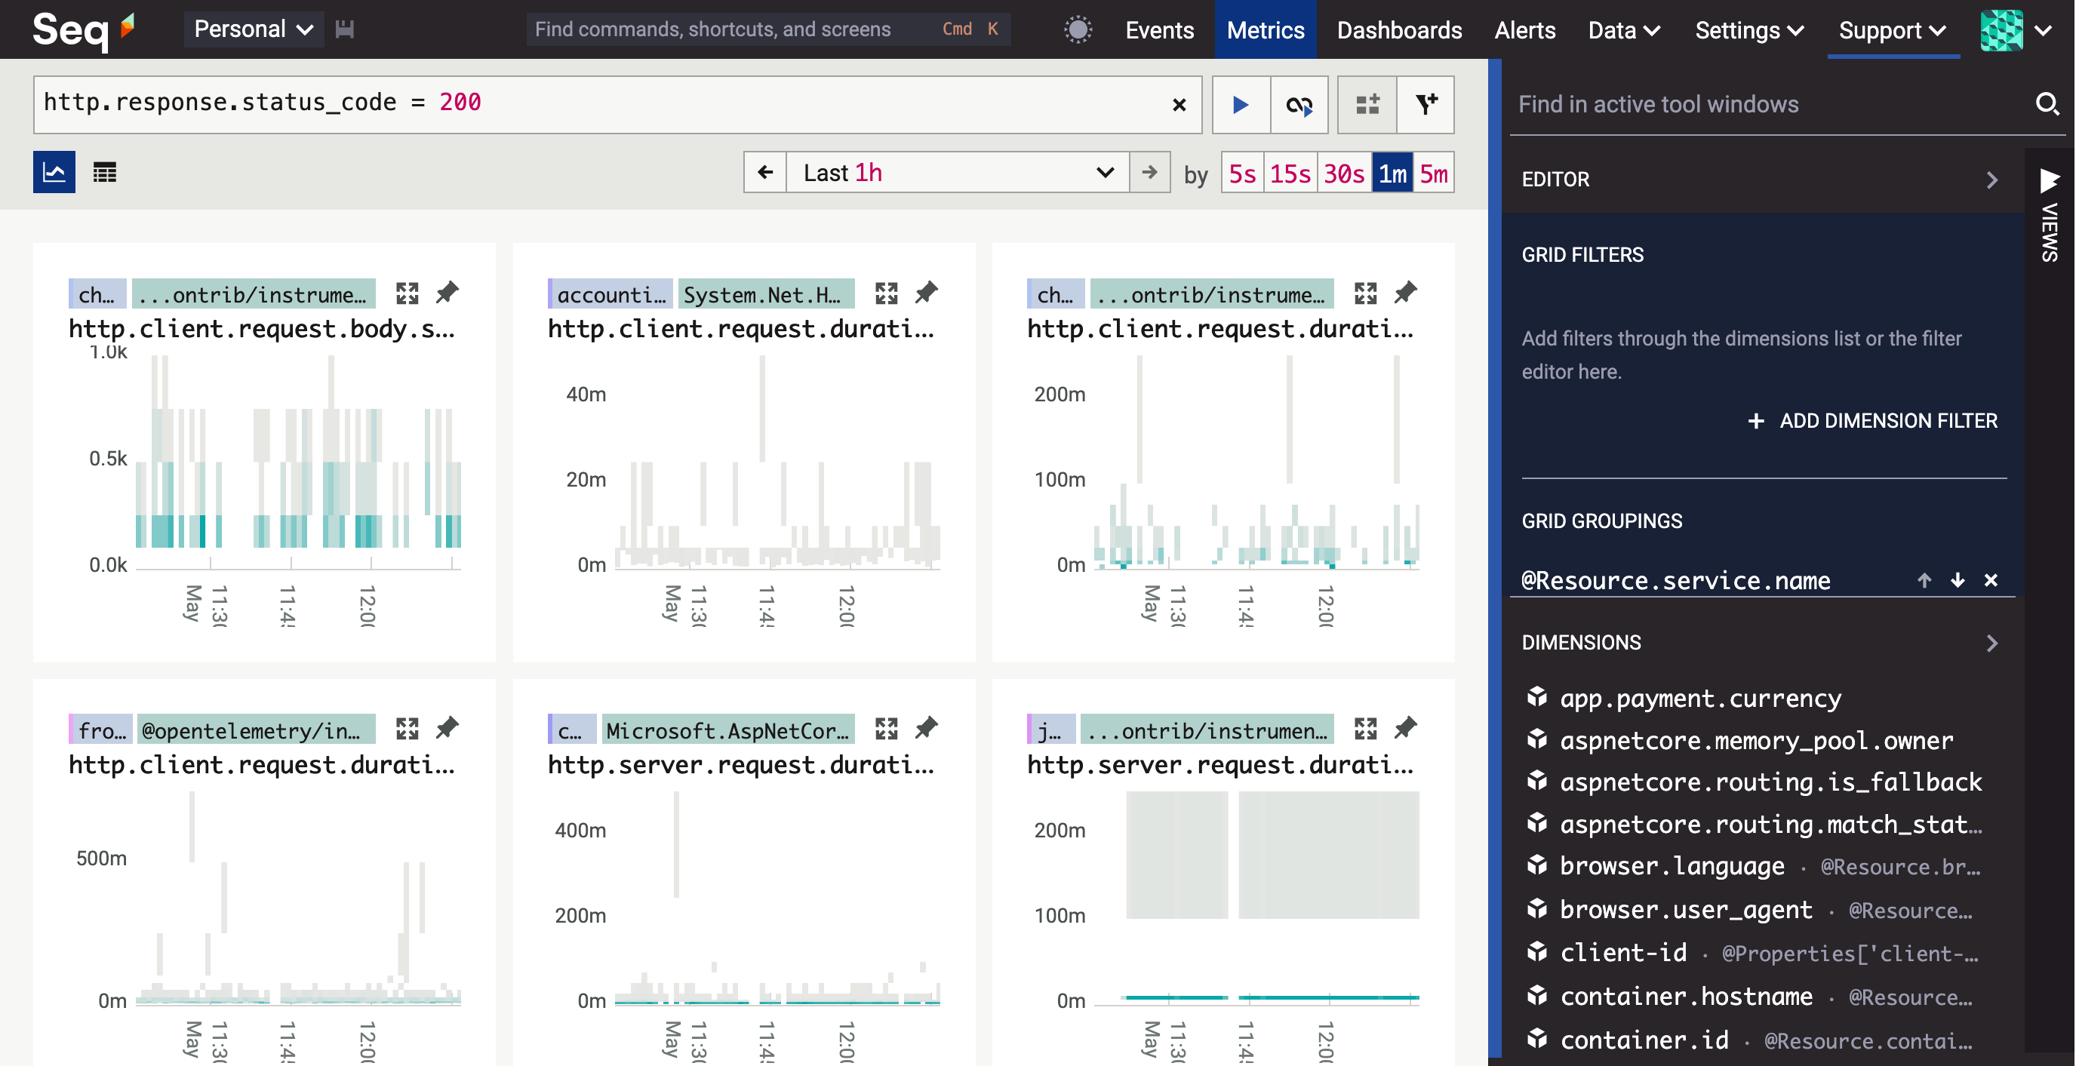Enable auto-refresh loop icon
2076x1066 pixels.
click(1299, 105)
